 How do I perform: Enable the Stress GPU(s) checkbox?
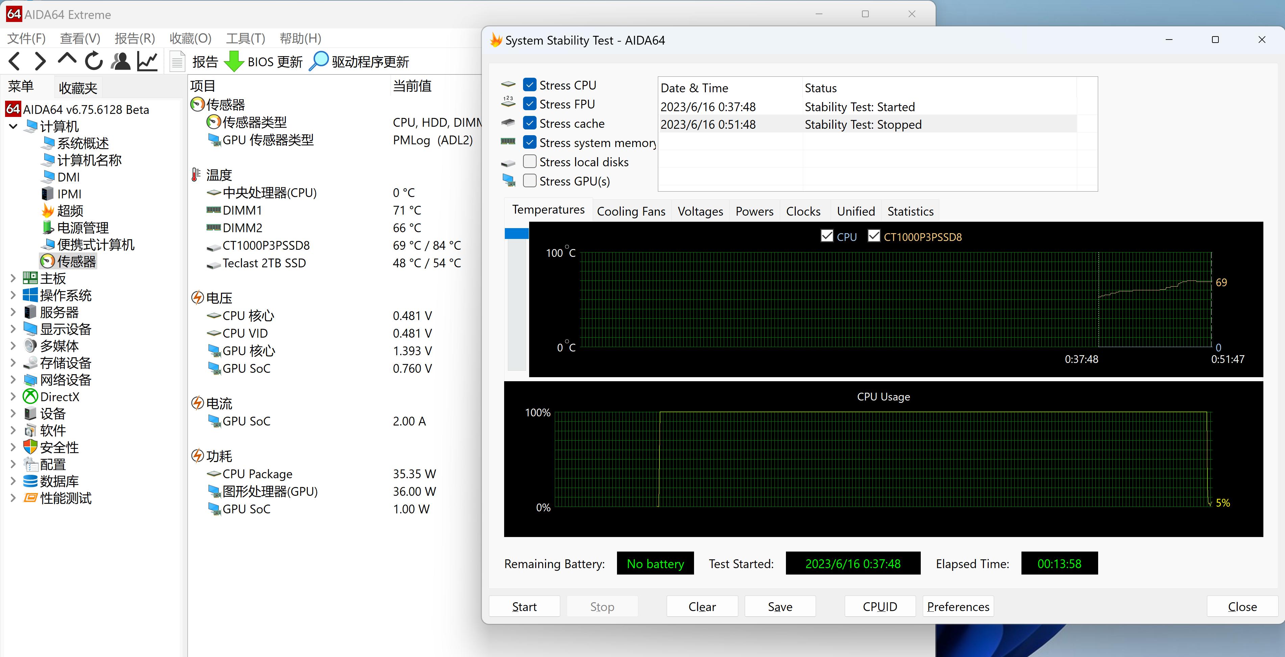pos(530,180)
